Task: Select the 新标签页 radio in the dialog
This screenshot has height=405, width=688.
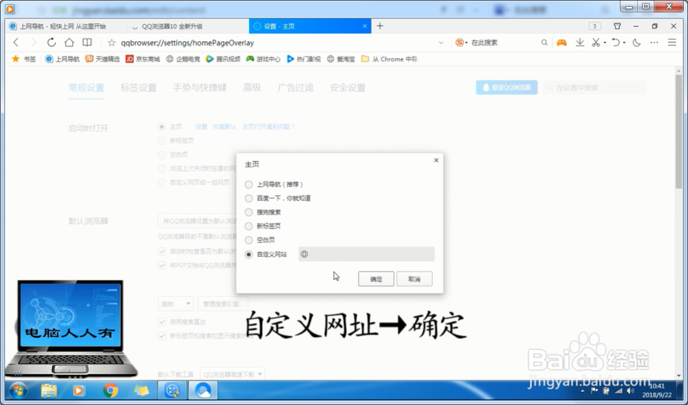Action: point(249,226)
